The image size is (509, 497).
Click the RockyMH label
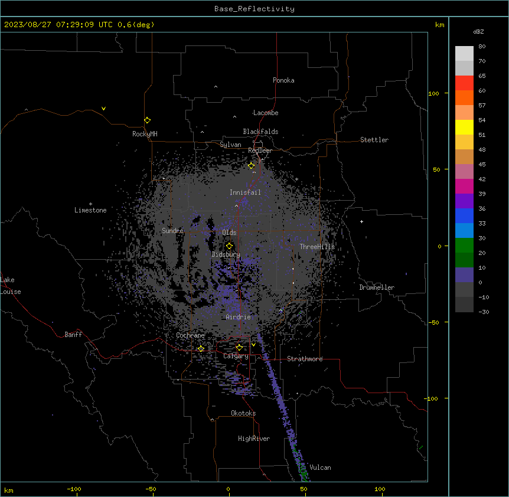pos(145,134)
